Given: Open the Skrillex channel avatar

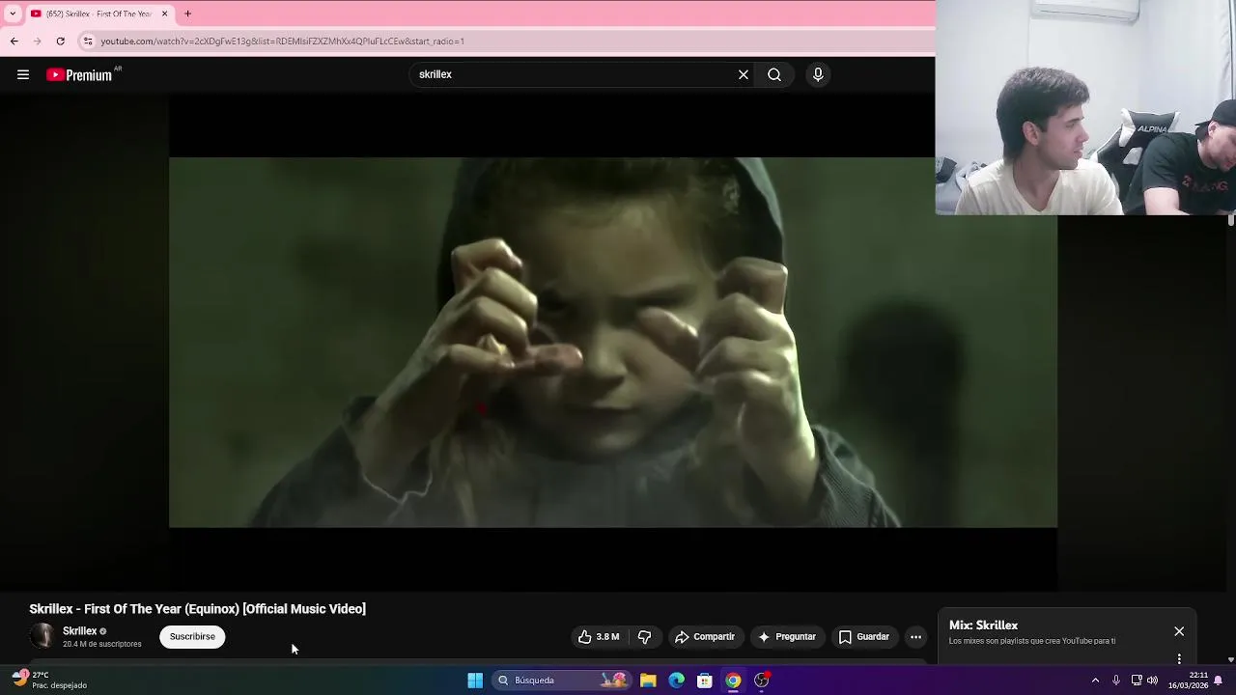Looking at the screenshot, I should pos(42,636).
